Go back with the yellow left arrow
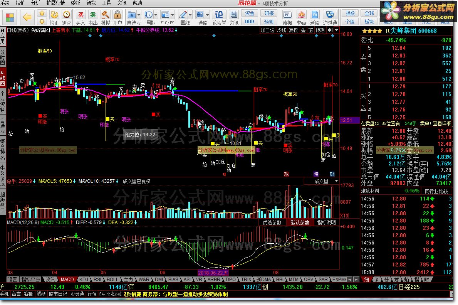458x305 pixels. tap(27, 17)
